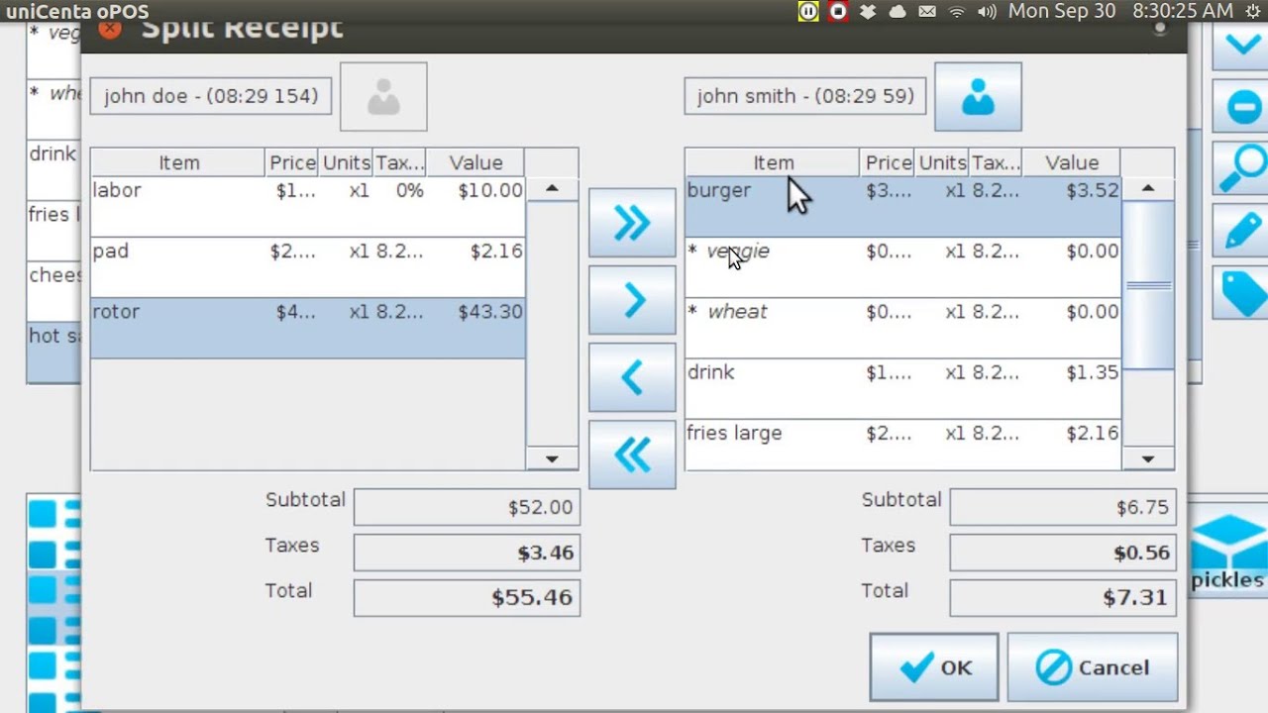
Task: Move one item to left receipt
Action: pos(632,377)
